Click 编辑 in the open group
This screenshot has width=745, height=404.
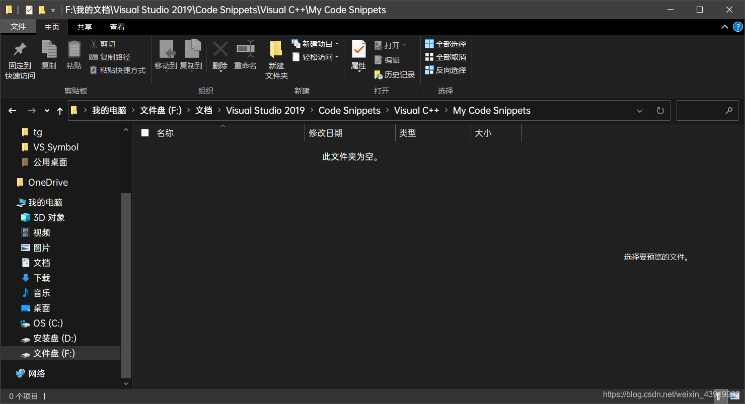[x=387, y=60]
